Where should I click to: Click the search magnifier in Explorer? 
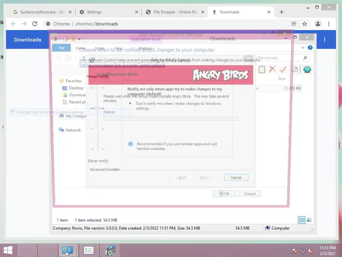tap(305, 58)
